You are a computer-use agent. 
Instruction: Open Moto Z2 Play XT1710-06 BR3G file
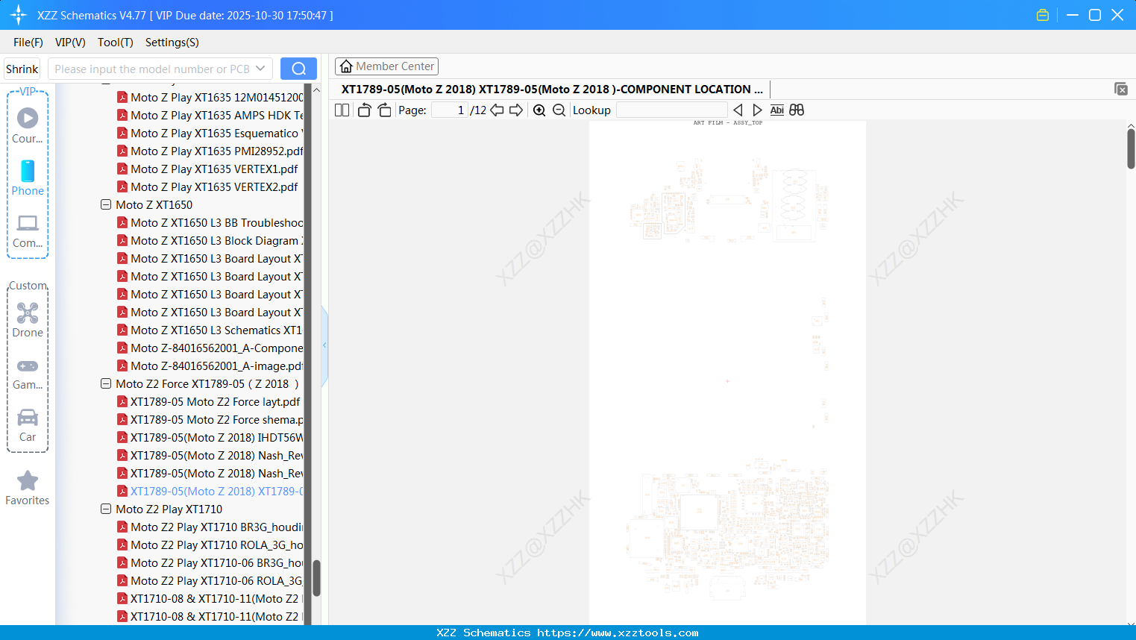pyautogui.click(x=210, y=562)
